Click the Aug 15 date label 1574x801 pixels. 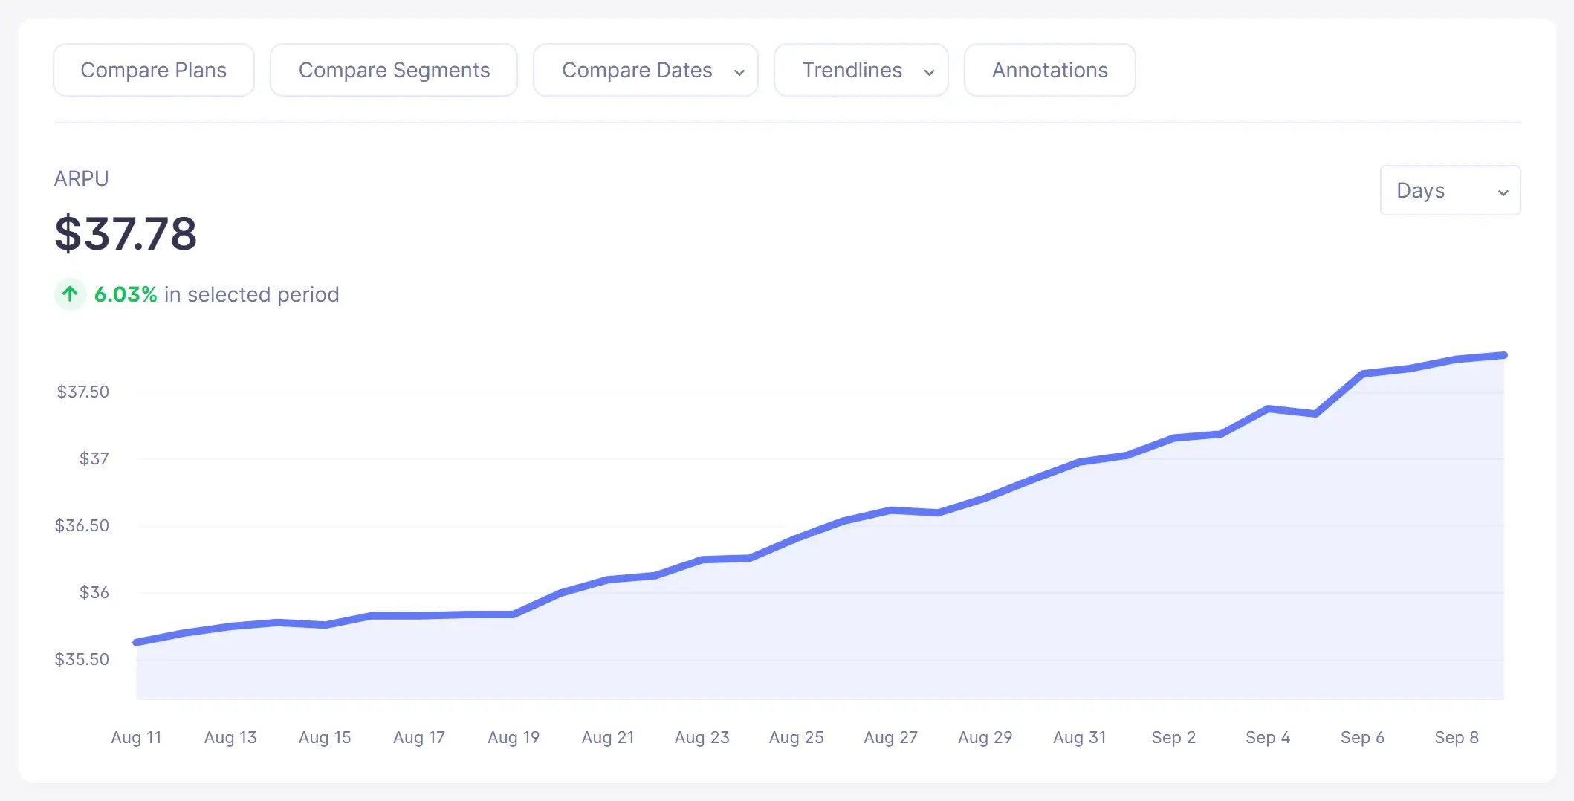click(x=325, y=737)
